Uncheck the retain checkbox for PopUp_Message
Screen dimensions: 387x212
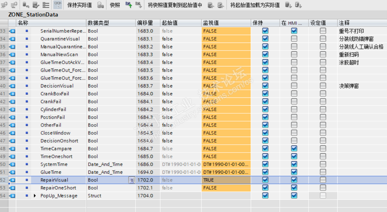(x=265, y=196)
